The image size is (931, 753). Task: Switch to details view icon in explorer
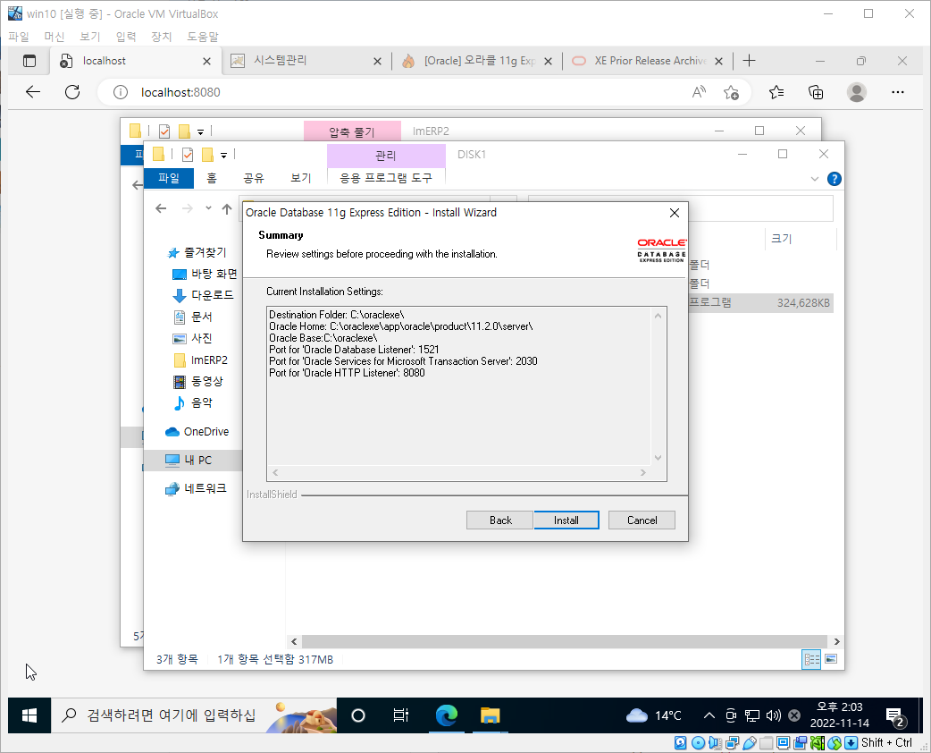pyautogui.click(x=811, y=659)
